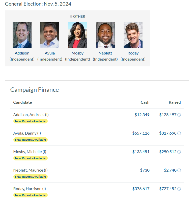Image resolution: width=195 pixels, height=203 pixels.
Task: Click the Mosby name link
Action: tap(77, 53)
